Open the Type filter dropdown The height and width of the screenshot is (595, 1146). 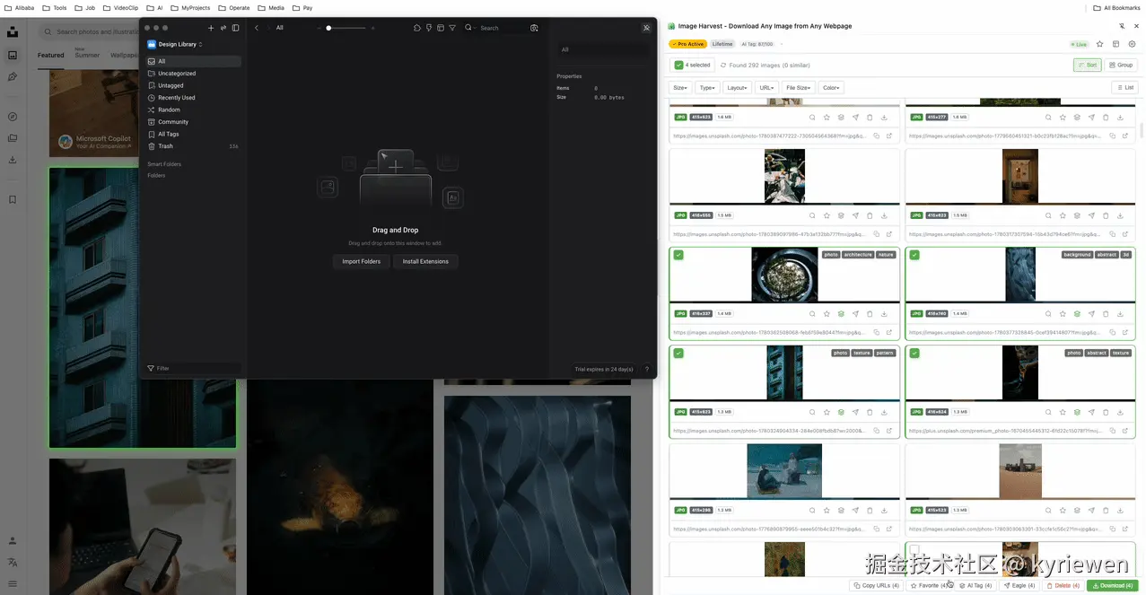pos(707,87)
